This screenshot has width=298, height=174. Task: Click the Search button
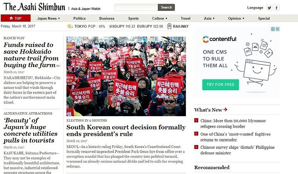point(166,7)
